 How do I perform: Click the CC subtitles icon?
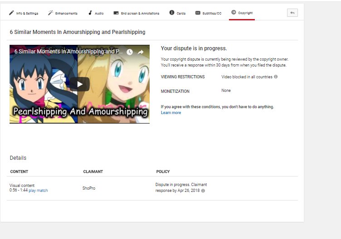click(x=198, y=13)
